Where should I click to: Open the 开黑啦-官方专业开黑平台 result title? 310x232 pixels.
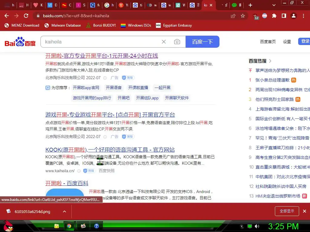(x=102, y=56)
